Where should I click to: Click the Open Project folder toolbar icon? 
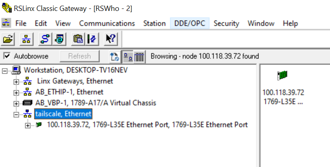pyautogui.click(x=8, y=39)
